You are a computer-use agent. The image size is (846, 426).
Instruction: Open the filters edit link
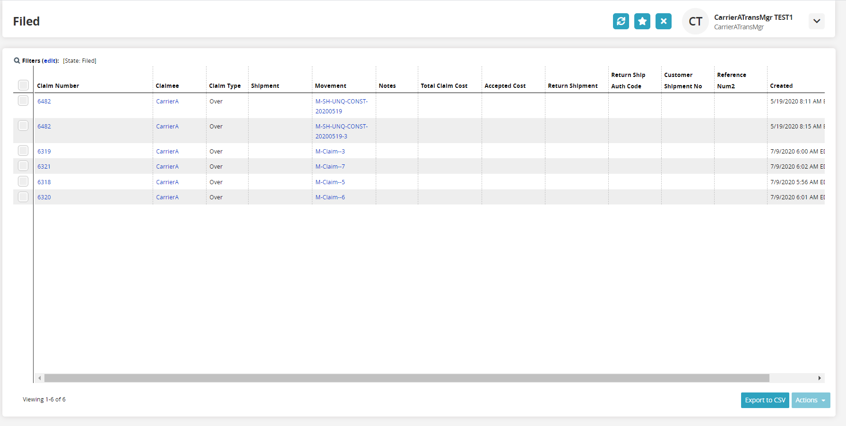50,61
